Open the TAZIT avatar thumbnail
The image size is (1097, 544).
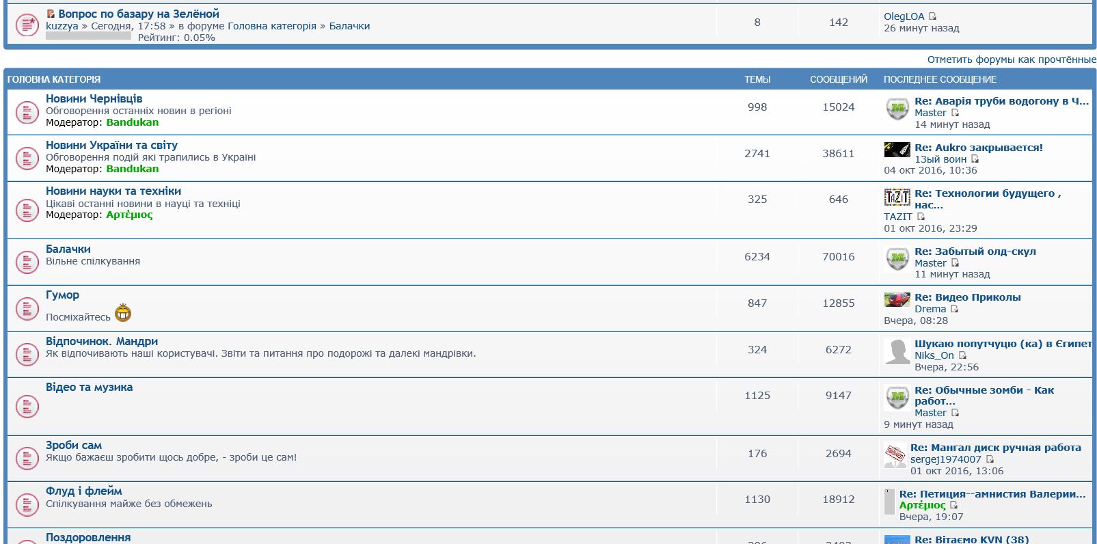click(897, 198)
